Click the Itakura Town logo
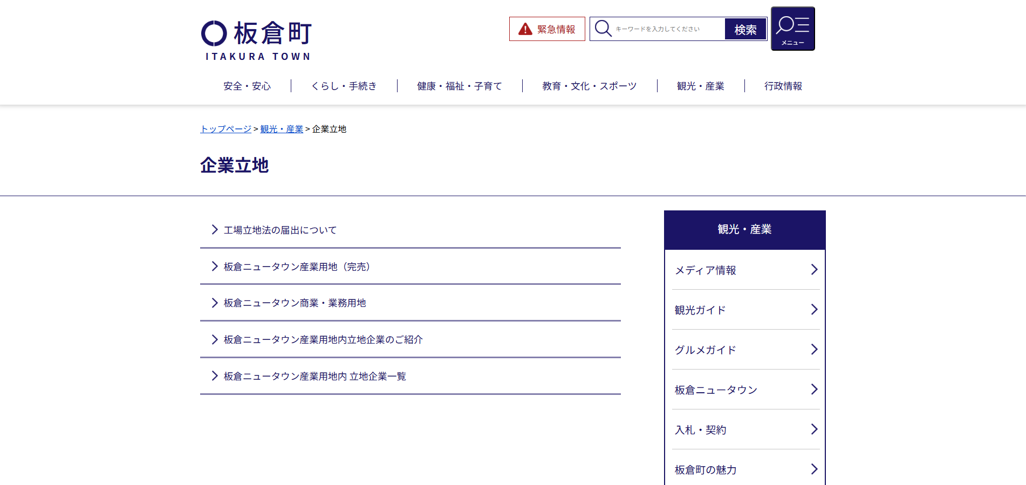Screen dimensions: 1026x485 [256, 40]
